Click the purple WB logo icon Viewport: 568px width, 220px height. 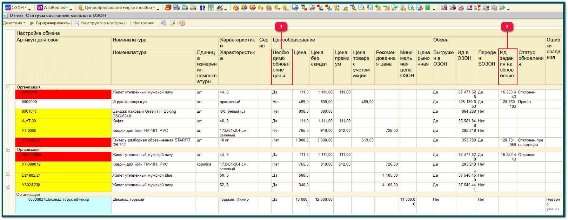click(40, 8)
